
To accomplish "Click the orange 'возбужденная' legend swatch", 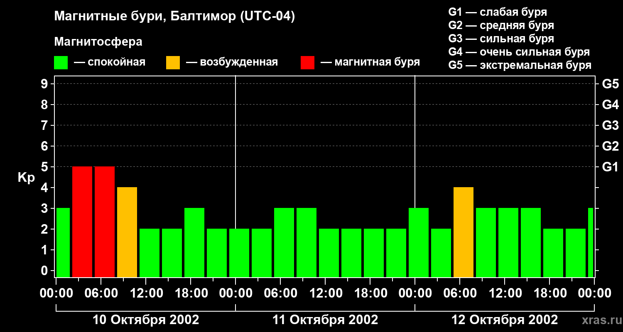I will pyautogui.click(x=173, y=63).
